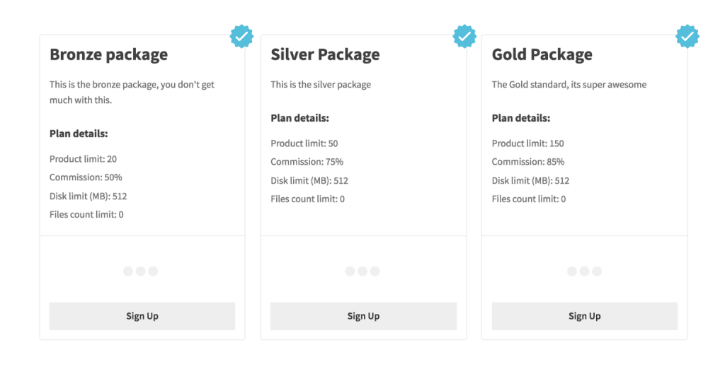Click the "Commission: 85%" detail
725x381 pixels.
(x=527, y=162)
